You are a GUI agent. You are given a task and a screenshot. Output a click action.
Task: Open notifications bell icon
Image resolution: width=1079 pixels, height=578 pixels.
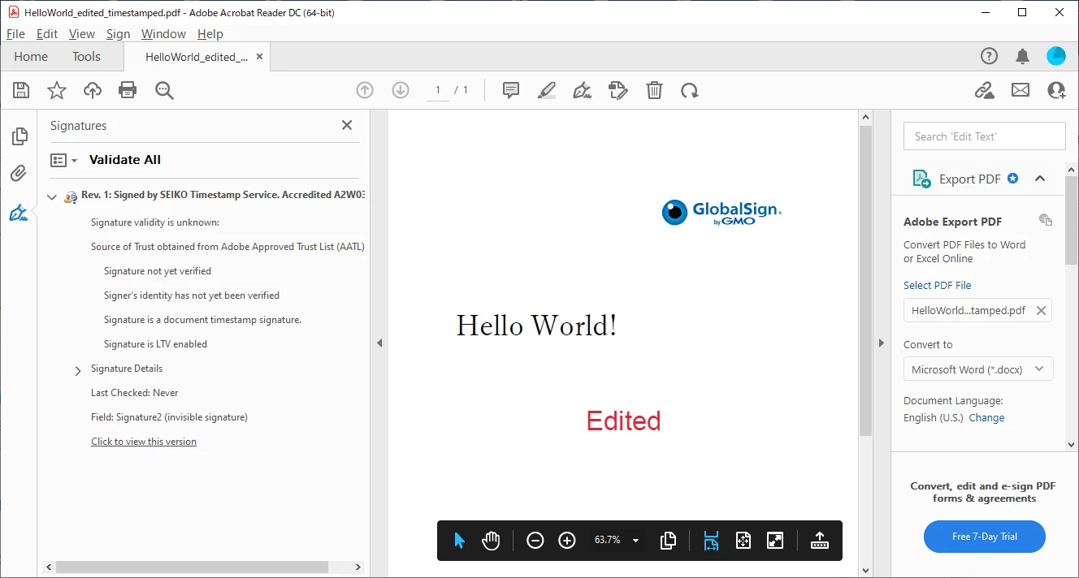pyautogui.click(x=1022, y=56)
